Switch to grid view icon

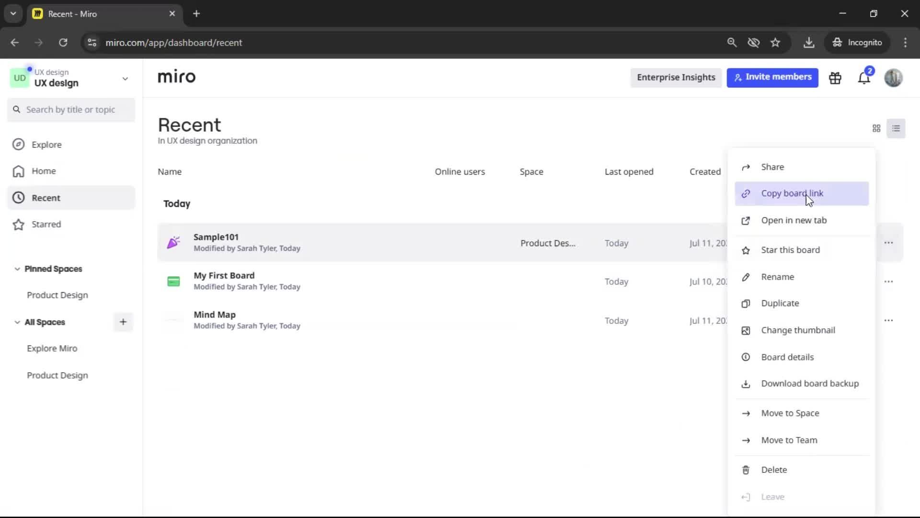pyautogui.click(x=876, y=129)
